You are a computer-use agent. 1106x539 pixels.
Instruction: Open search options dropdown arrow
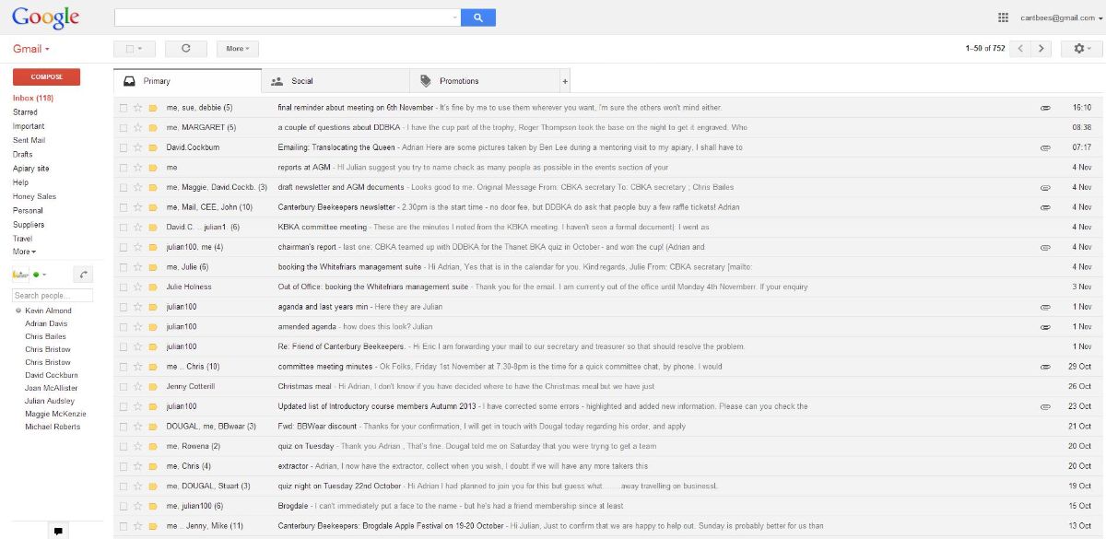pyautogui.click(x=455, y=18)
